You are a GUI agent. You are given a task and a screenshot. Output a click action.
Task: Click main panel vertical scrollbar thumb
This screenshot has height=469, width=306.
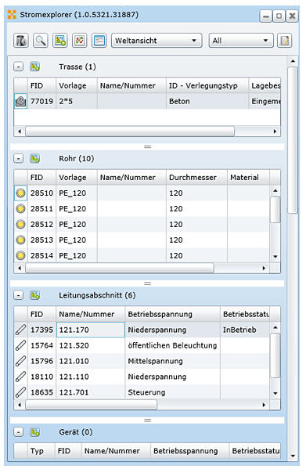tap(293, 140)
